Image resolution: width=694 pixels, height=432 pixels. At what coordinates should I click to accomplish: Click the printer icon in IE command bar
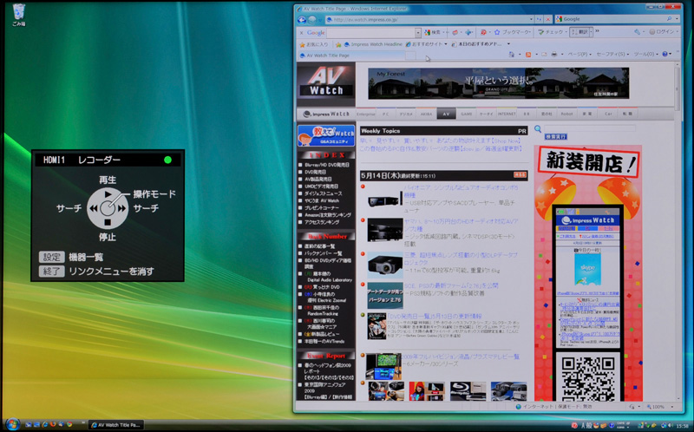(x=554, y=55)
